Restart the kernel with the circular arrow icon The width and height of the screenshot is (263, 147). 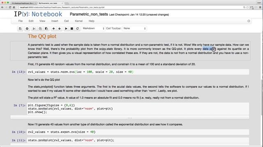tap(78, 29)
